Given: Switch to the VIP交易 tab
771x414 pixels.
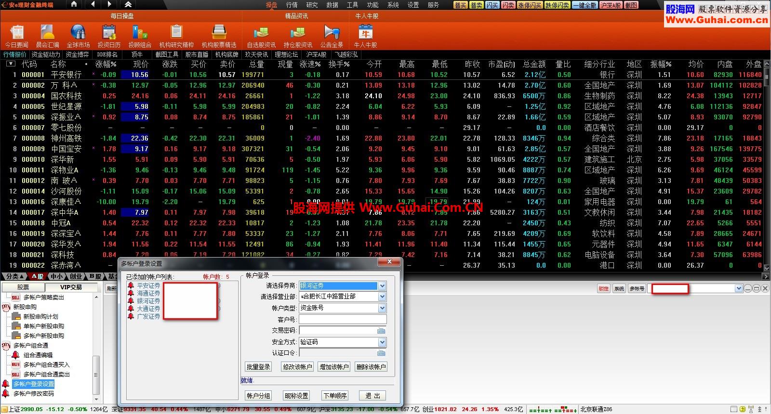Looking at the screenshot, I should [x=71, y=287].
